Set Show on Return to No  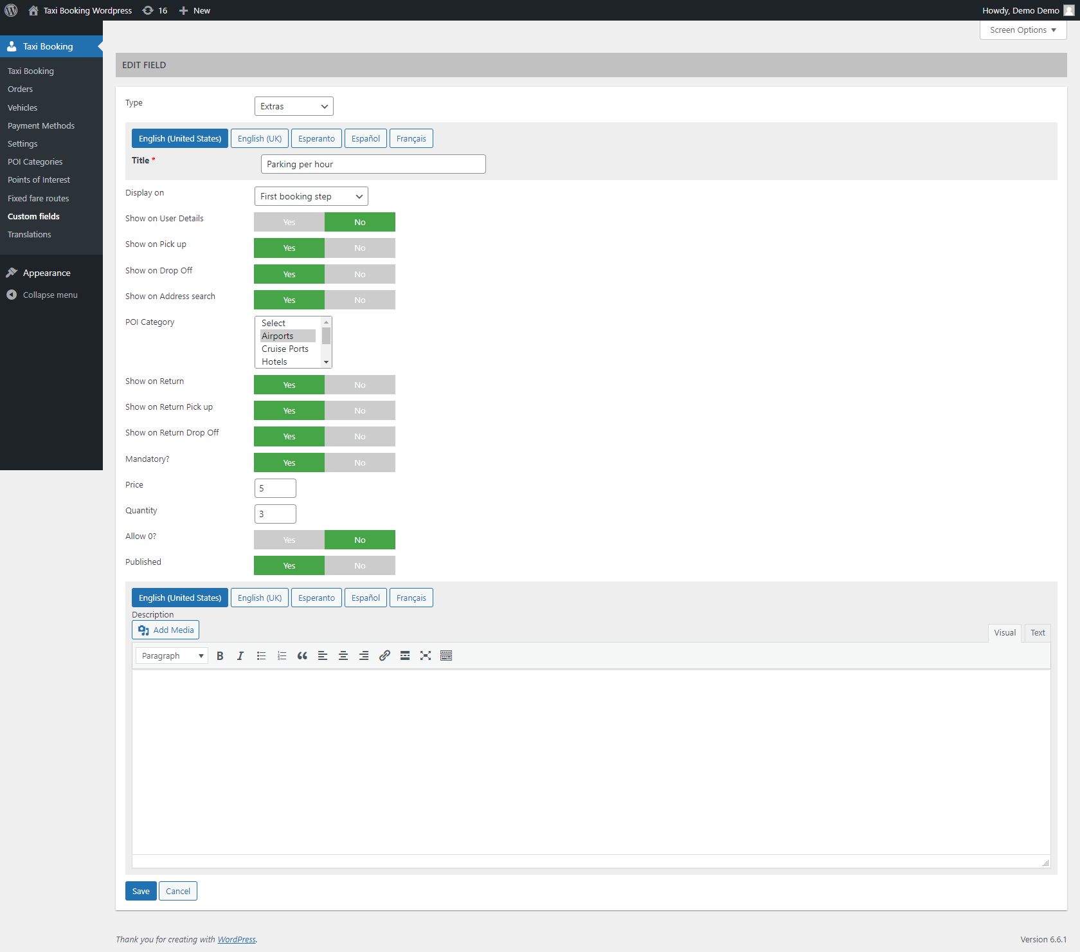click(x=360, y=385)
